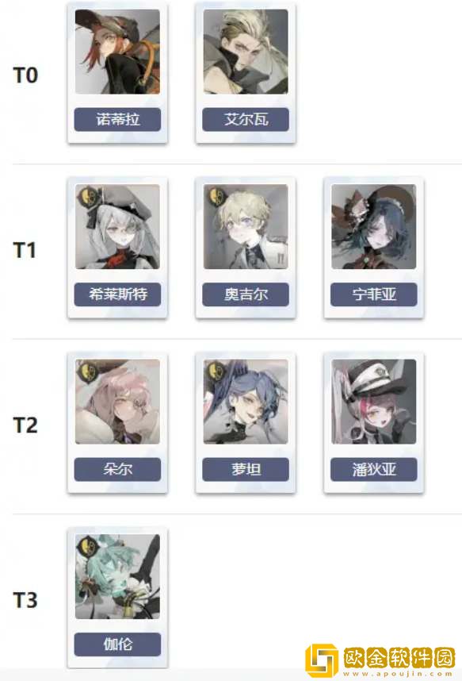This screenshot has width=462, height=681.
Task: Select the 艾尔瓦 portrait image
Action: [246, 52]
